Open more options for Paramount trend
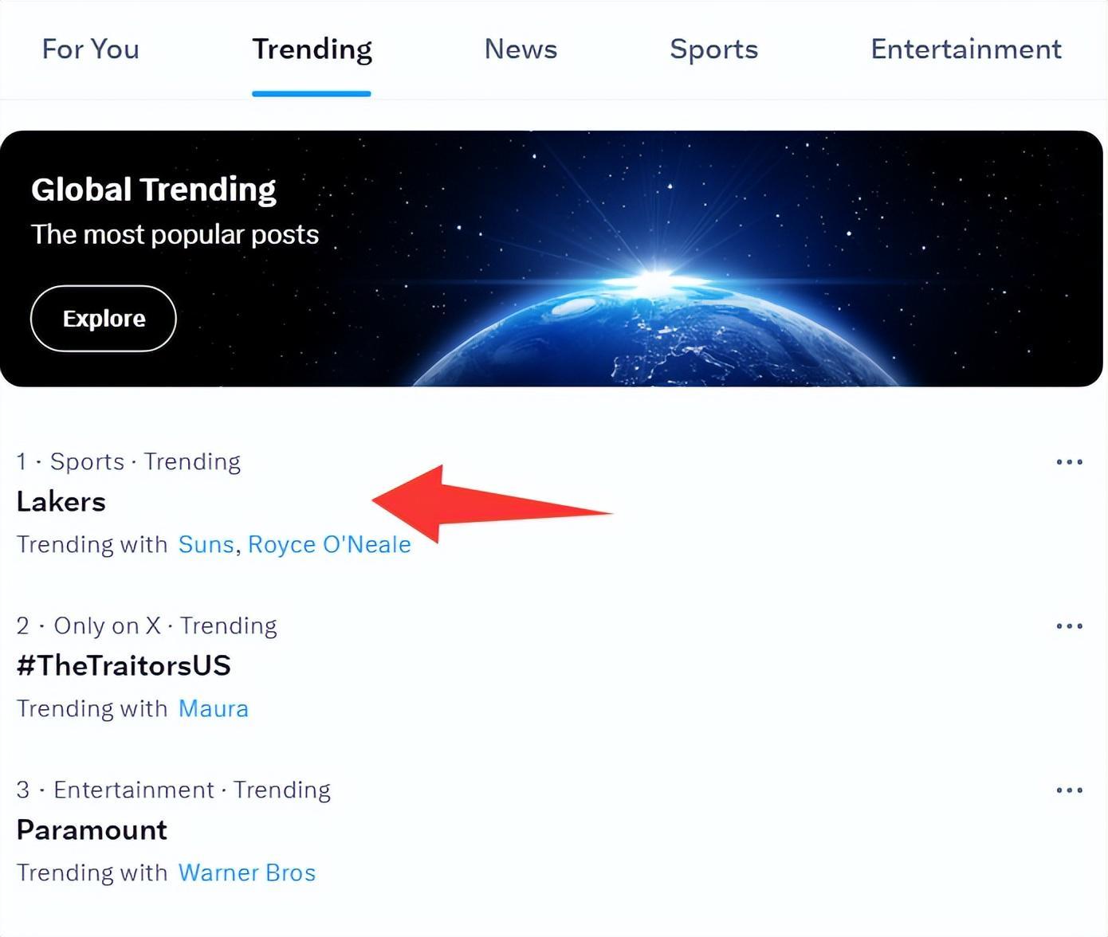 click(1069, 790)
